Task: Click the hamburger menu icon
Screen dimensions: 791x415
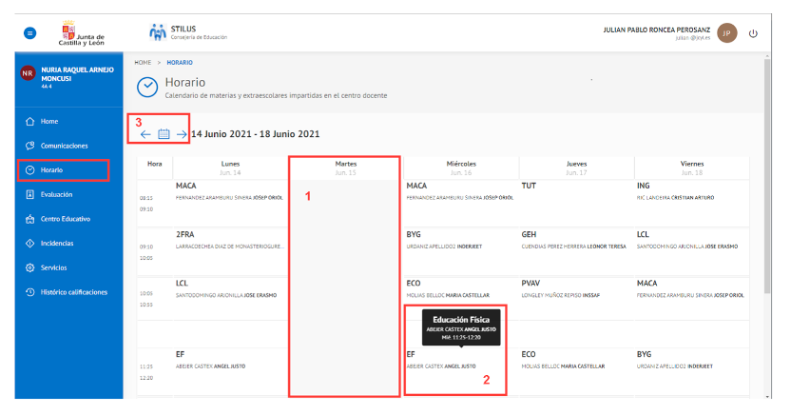Action: tap(29, 33)
